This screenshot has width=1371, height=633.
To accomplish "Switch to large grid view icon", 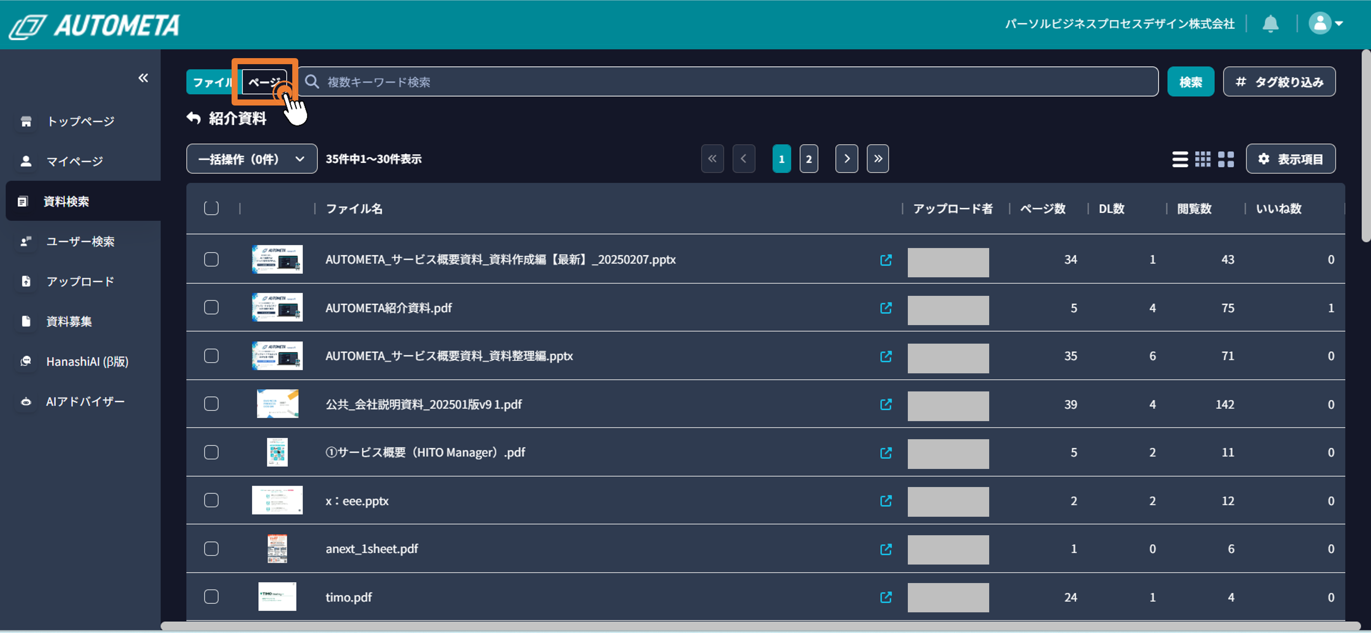I will click(1226, 159).
